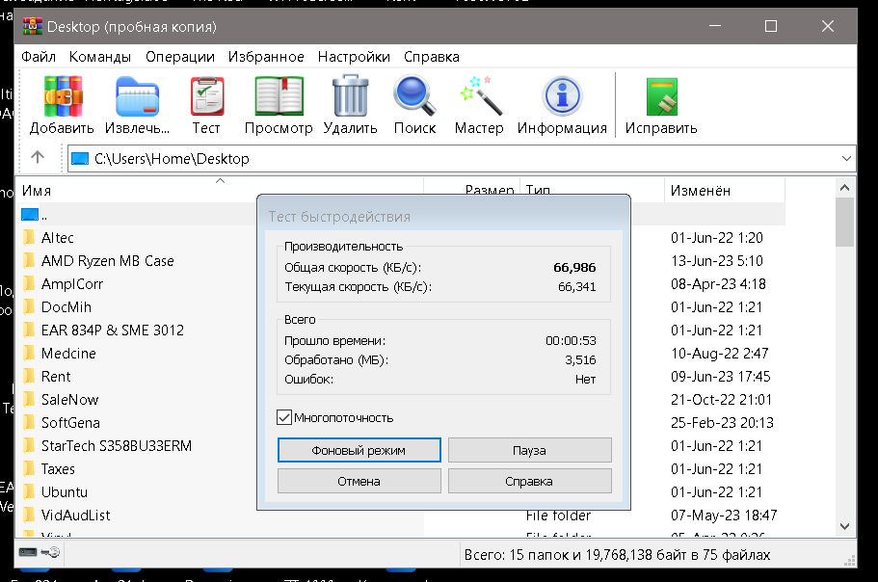This screenshot has width=878, height=582.
Task: Click the Исправить (Repair) green book icon
Action: 661,96
